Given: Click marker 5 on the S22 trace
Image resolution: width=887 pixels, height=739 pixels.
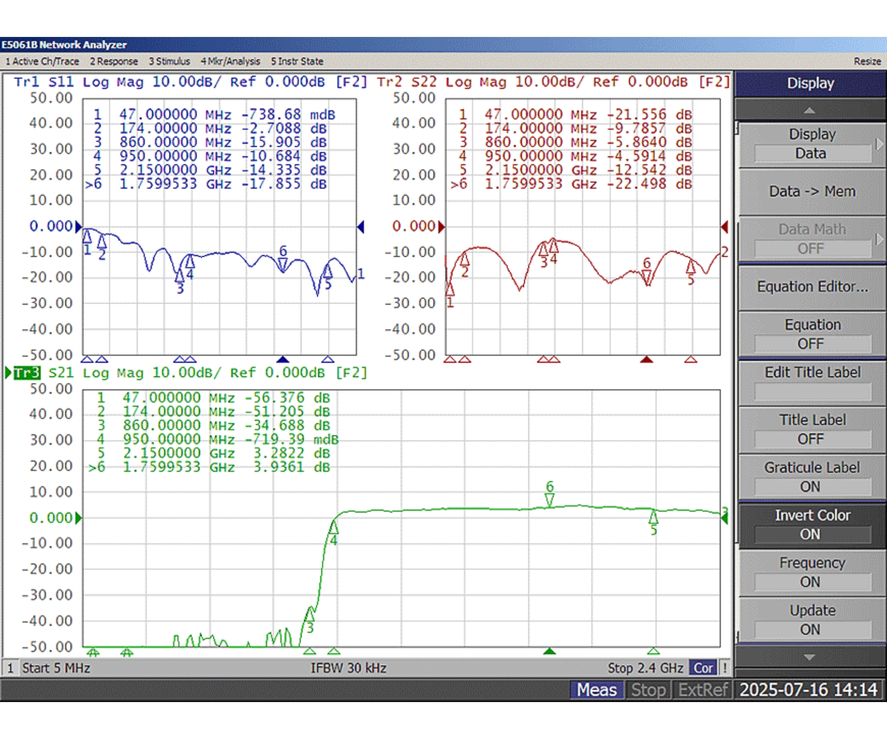Looking at the screenshot, I should pyautogui.click(x=691, y=267).
